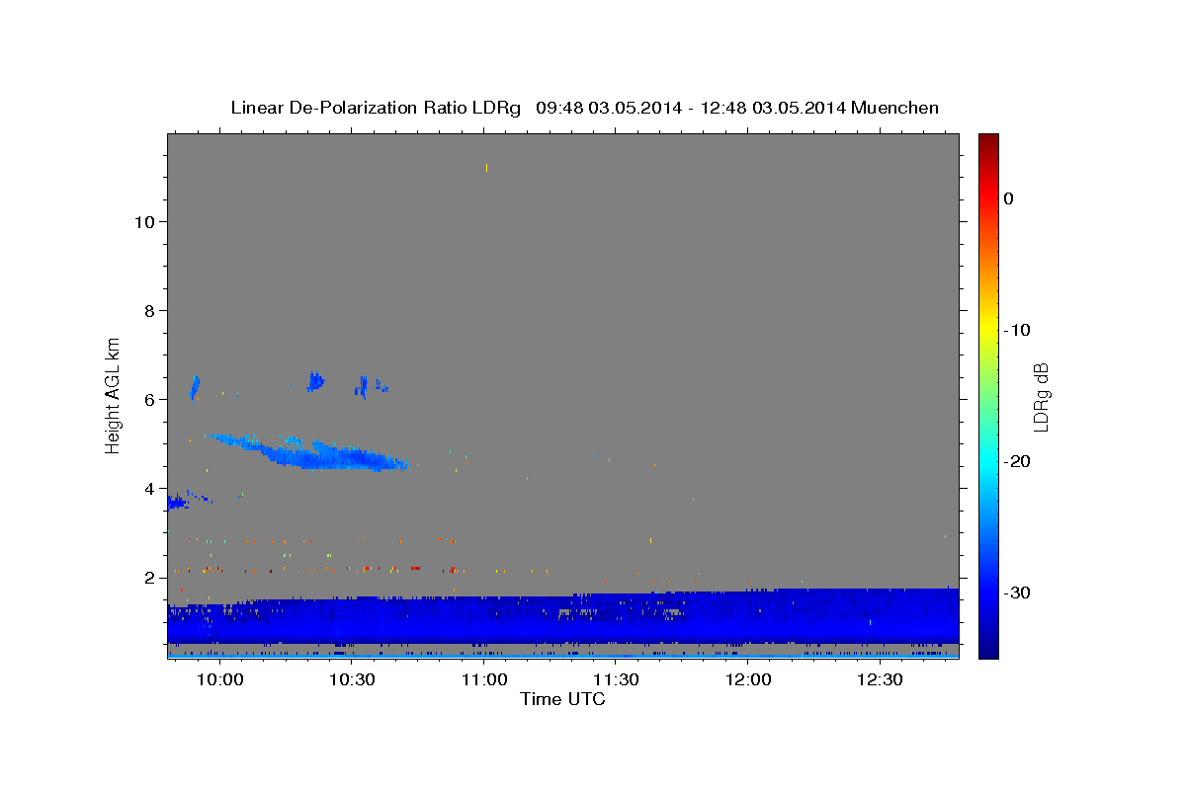1186x790 pixels.
Task: Click the 11:00 time tick label
Action: pyautogui.click(x=484, y=679)
